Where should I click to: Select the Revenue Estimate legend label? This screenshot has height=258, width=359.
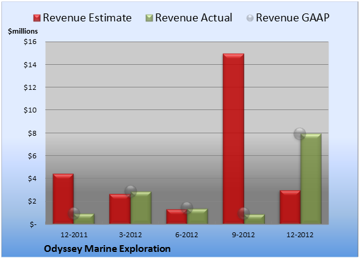[x=87, y=18]
